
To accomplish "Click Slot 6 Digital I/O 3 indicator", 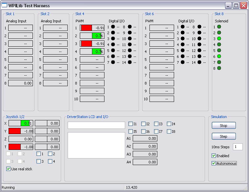I will (183, 38).
